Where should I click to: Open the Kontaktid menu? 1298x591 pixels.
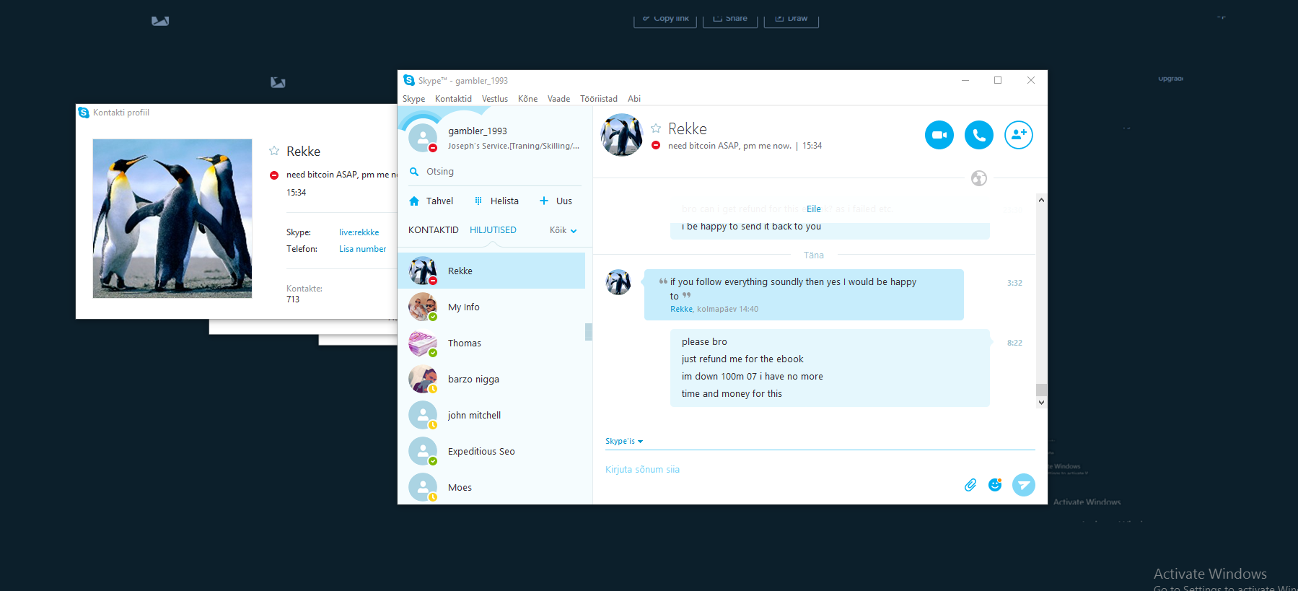[x=453, y=99]
